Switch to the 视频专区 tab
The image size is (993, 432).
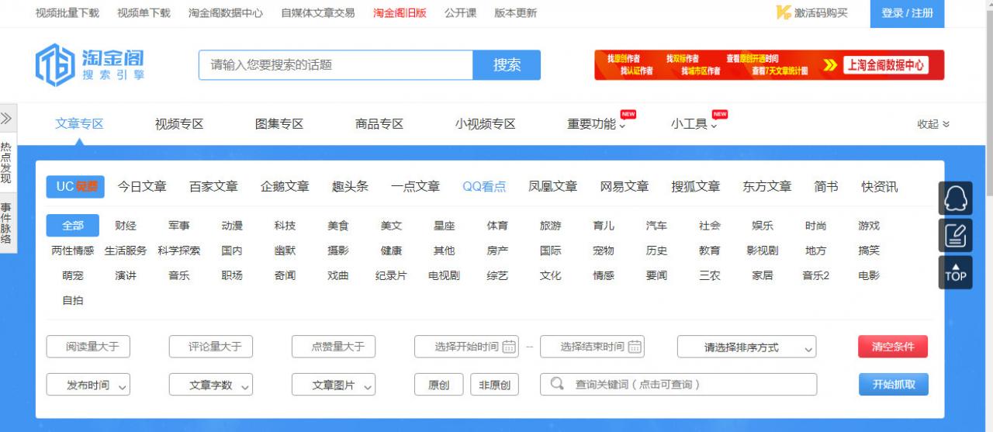[179, 124]
